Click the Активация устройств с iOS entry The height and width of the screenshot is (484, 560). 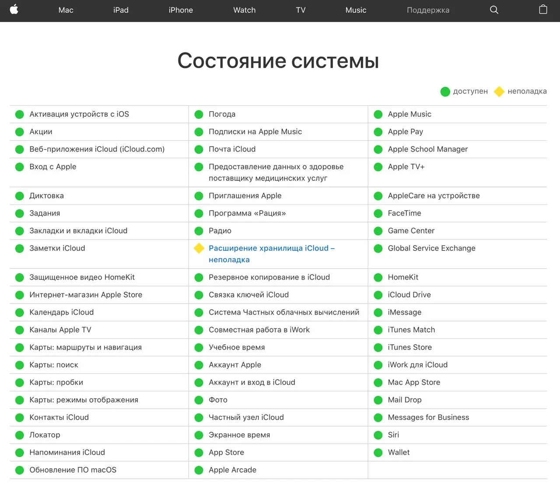pos(79,114)
